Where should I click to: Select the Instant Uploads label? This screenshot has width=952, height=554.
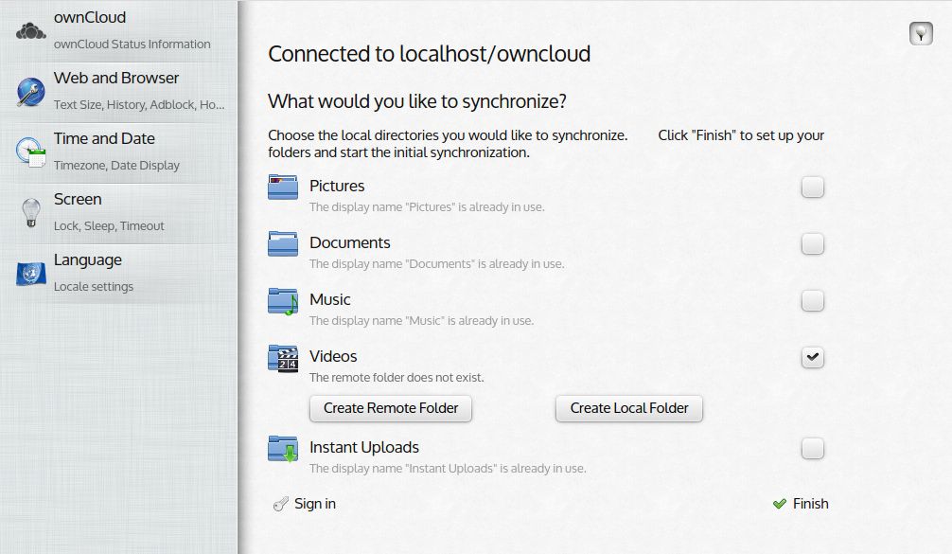coord(364,448)
